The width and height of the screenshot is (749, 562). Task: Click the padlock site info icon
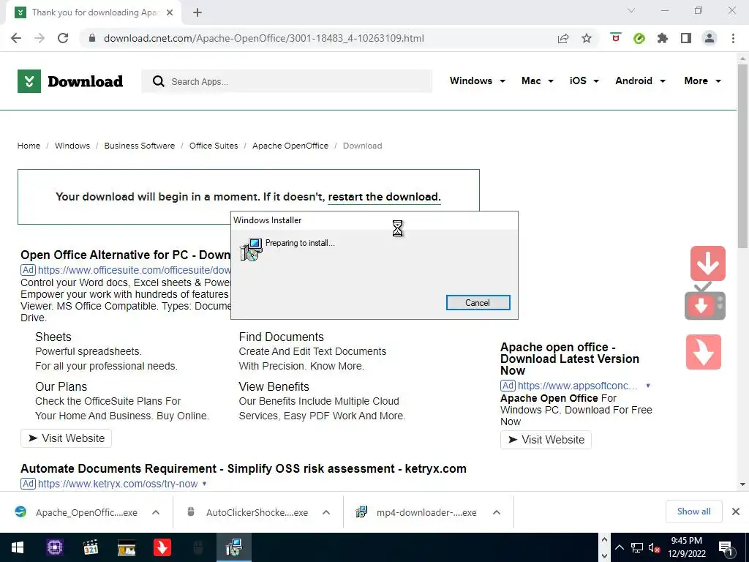tap(92, 38)
